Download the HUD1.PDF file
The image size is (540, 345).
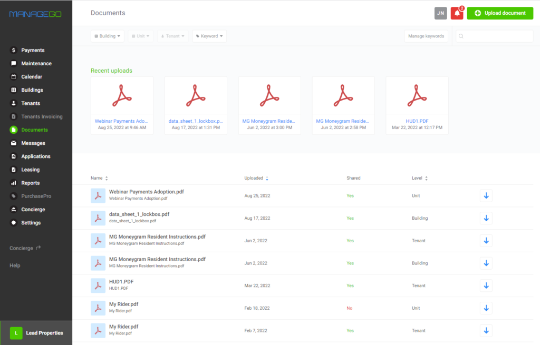click(486, 285)
